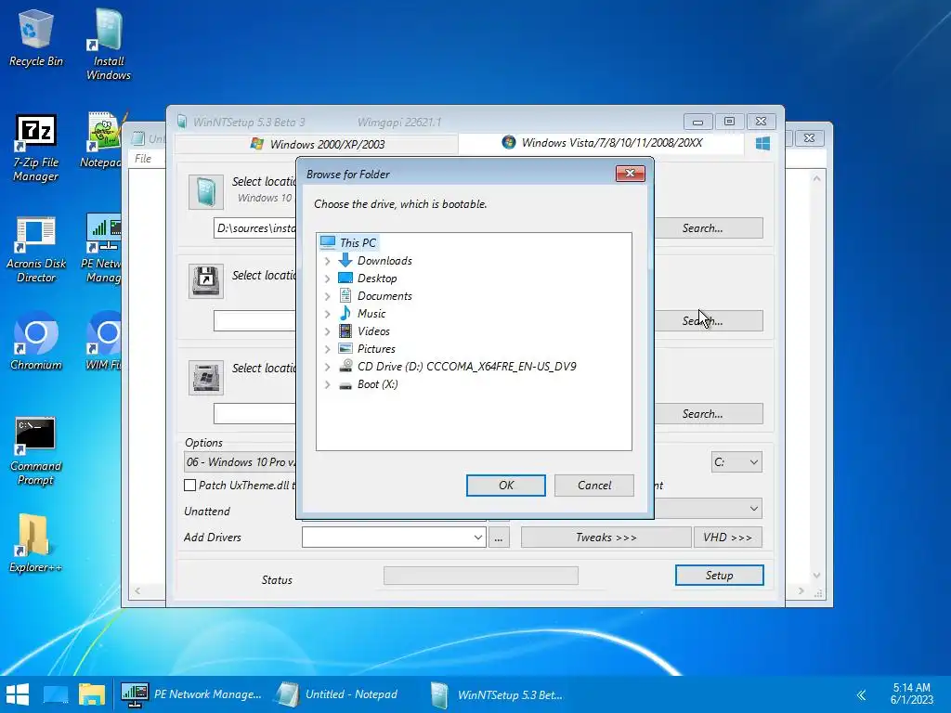This screenshot has width=951, height=713.
Task: Expand the CD Drive (D:) node
Action: (328, 366)
